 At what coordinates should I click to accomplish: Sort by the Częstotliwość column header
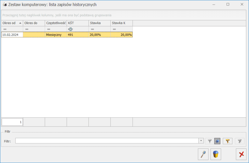point(56,23)
